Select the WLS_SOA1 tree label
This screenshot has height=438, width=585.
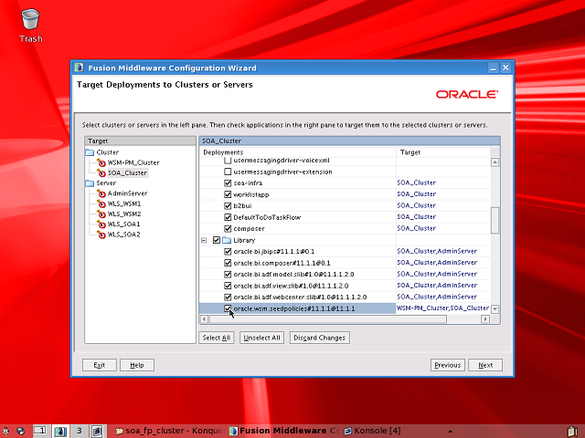124,224
